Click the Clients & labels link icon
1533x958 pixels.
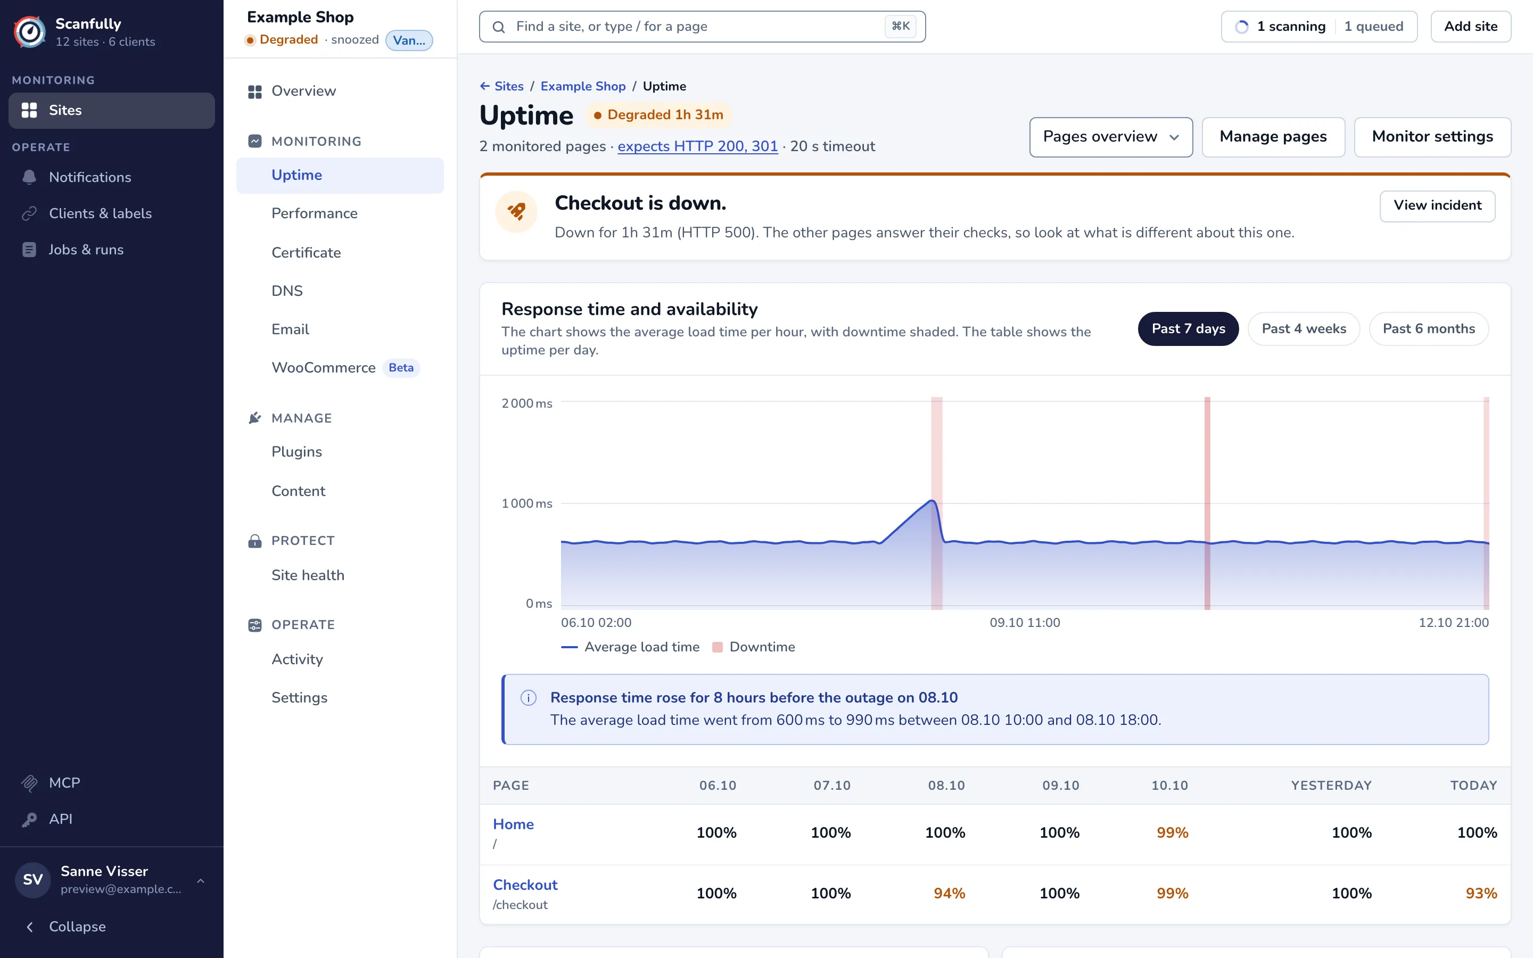point(29,213)
